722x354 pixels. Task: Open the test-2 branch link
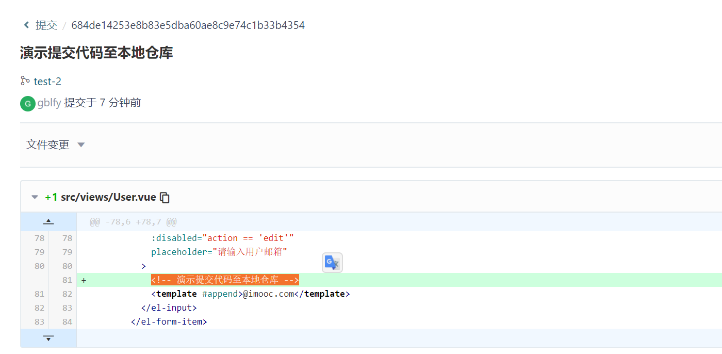pyautogui.click(x=47, y=81)
